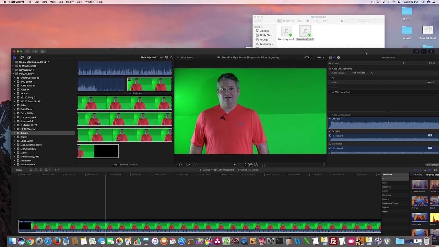Toggle the browser layout button in toolbar

click(x=416, y=51)
